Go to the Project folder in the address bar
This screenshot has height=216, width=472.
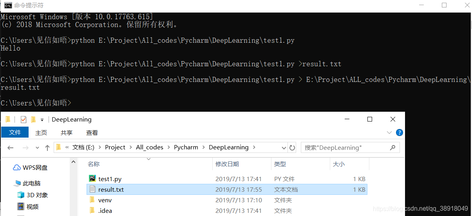point(115,147)
